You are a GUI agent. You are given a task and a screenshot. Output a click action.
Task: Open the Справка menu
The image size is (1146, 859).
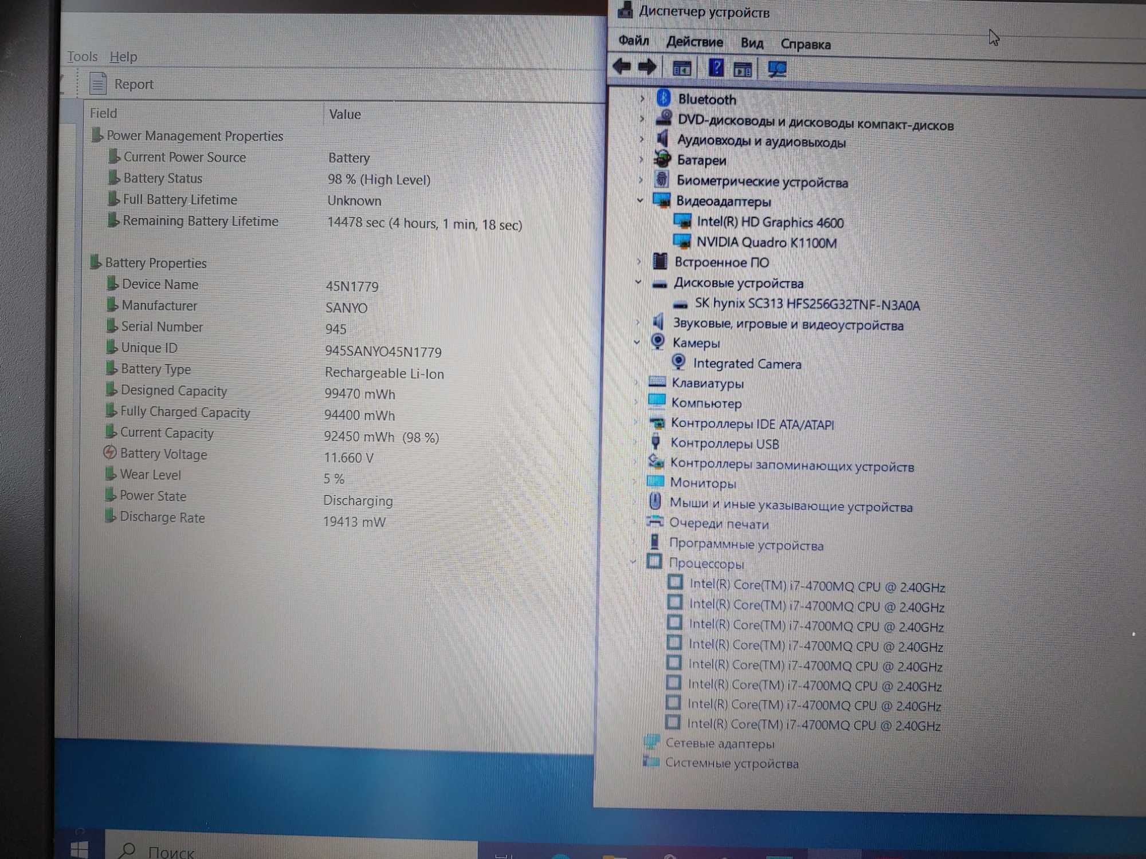pyautogui.click(x=805, y=44)
